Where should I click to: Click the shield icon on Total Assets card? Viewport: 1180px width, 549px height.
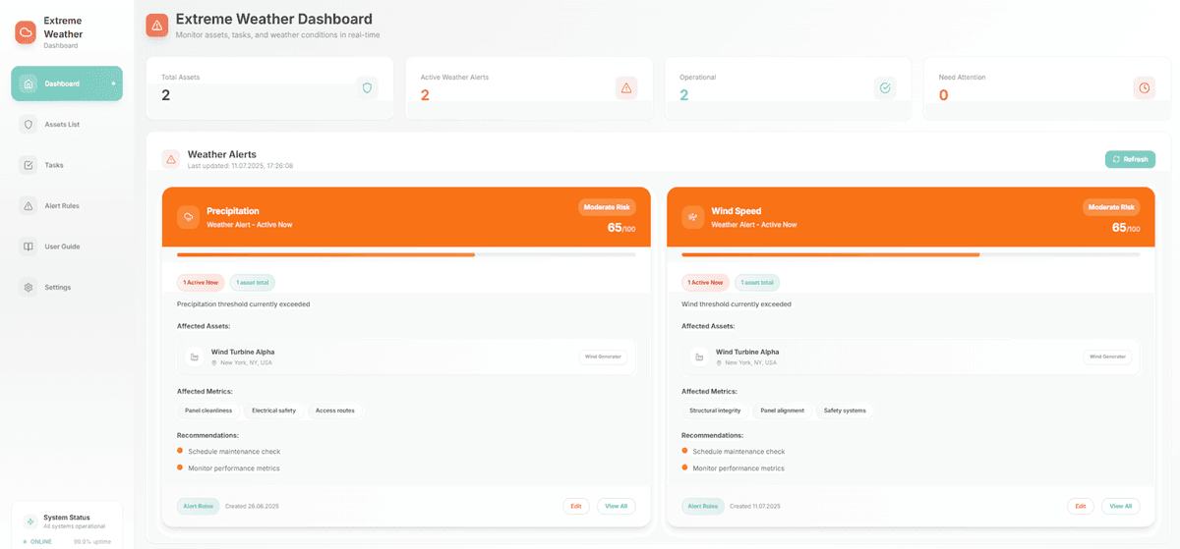click(x=367, y=87)
